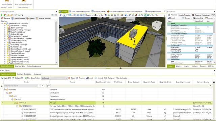Open Custom Breakdowns bottom tab
Viewport: 216px width, 121px height.
coord(34,66)
